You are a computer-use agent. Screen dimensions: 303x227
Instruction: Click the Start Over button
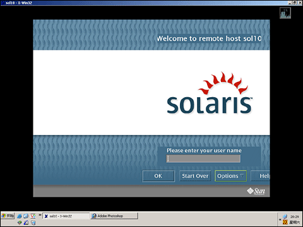click(x=195, y=176)
